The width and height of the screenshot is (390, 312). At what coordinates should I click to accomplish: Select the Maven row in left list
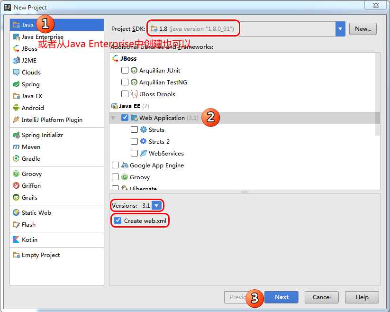pyautogui.click(x=57, y=147)
